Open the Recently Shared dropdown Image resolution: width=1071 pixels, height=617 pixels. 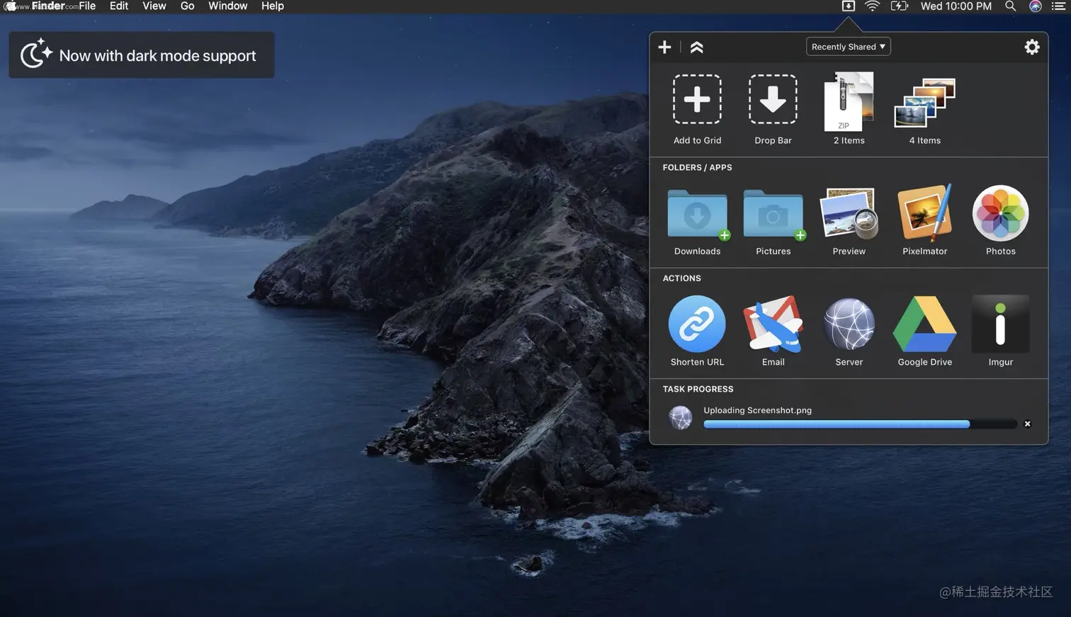(x=848, y=47)
